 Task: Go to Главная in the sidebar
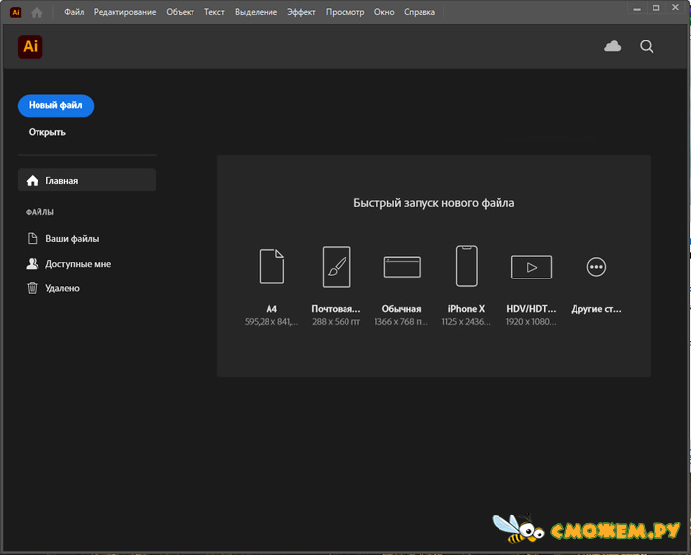(87, 180)
